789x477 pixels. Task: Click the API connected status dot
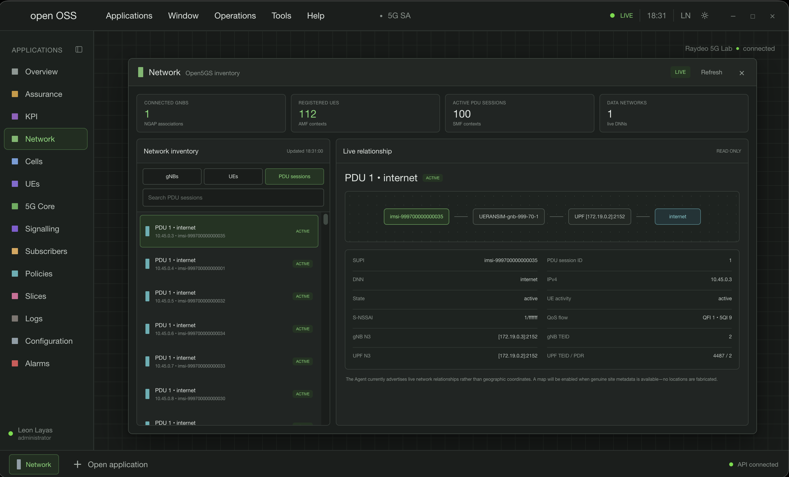coord(731,464)
